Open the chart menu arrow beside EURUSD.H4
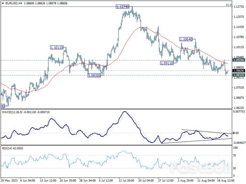 pyautogui.click(x=3, y=3)
